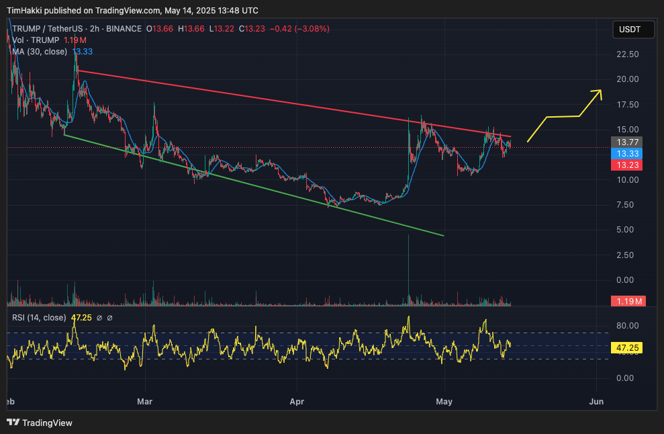Click the 17.50 price axis label

coord(628,105)
